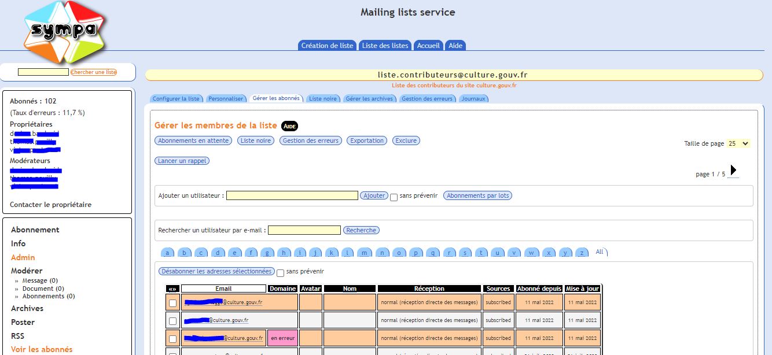Open the Création de liste tab
Screen dimensions: 772x355
coord(327,46)
